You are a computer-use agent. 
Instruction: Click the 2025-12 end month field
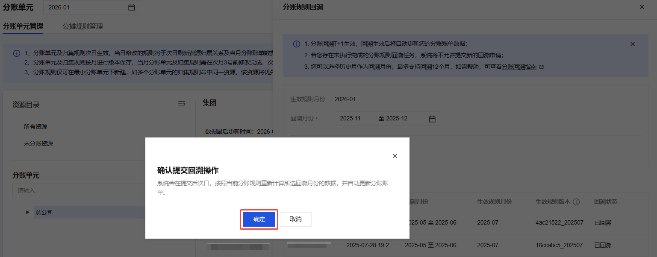(397, 119)
